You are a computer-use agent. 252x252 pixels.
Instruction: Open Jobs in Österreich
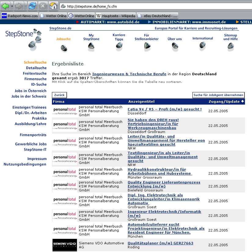(31, 91)
